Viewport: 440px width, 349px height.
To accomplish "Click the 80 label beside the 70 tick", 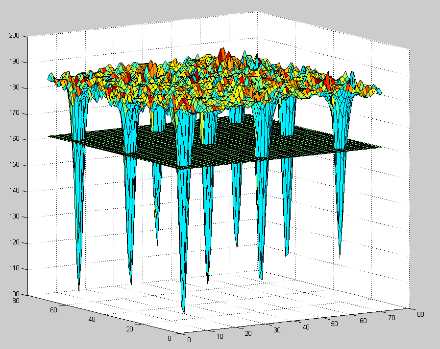I will click(420, 315).
